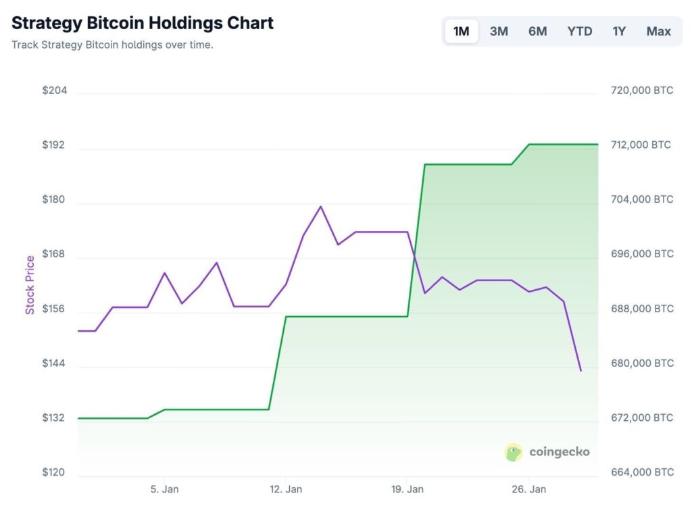Click the subtitle text about tracking holdings
Viewport: 692px width, 506px height.
point(112,46)
